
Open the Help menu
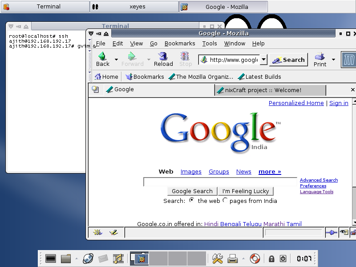(x=258, y=43)
